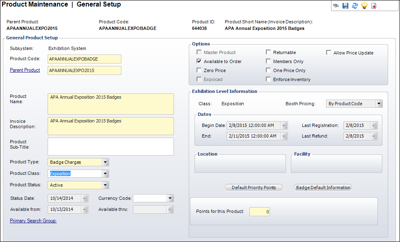Open the certificate document icon
The image size is (400, 242).
pyautogui.click(x=374, y=6)
